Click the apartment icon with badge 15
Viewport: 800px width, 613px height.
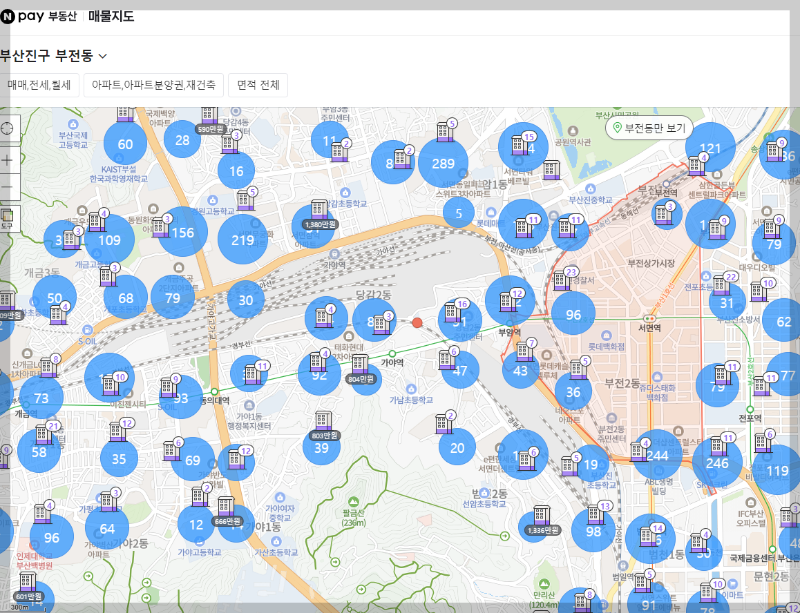click(x=520, y=144)
